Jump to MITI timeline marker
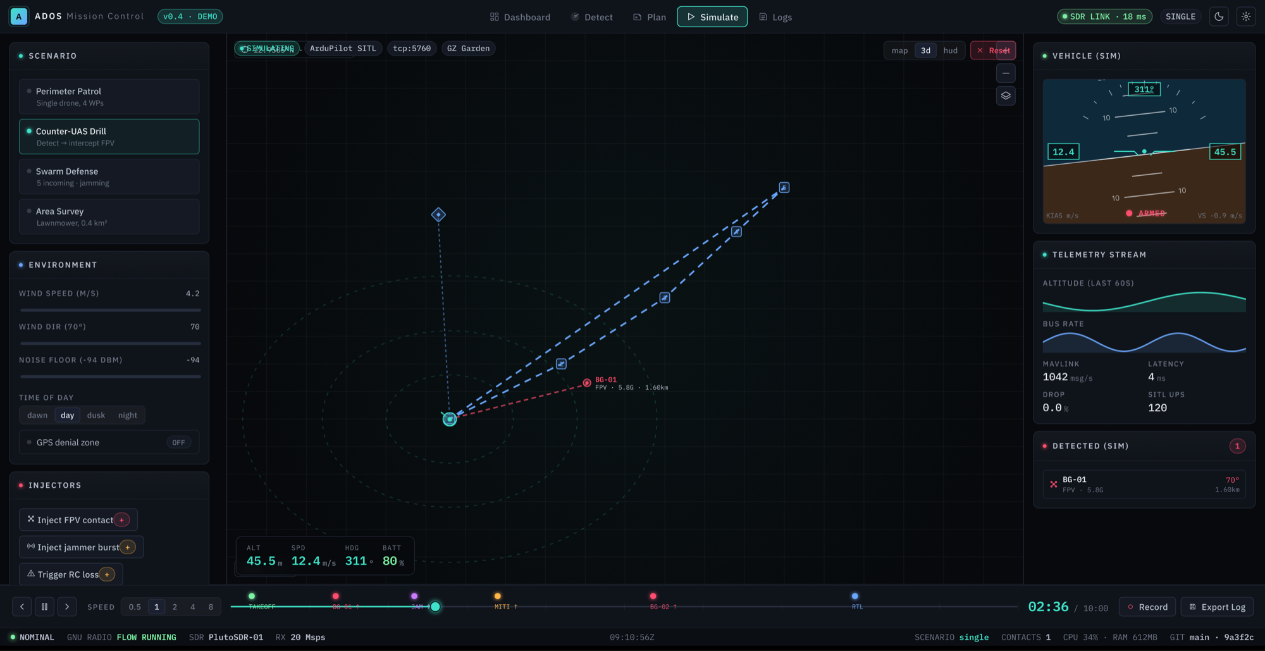 click(x=498, y=596)
